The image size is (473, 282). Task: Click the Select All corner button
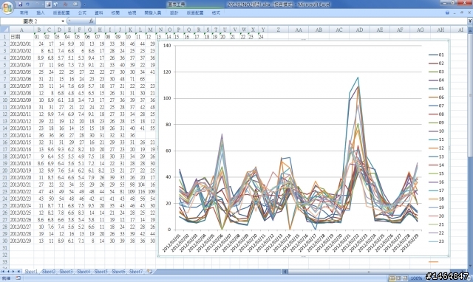[4, 30]
